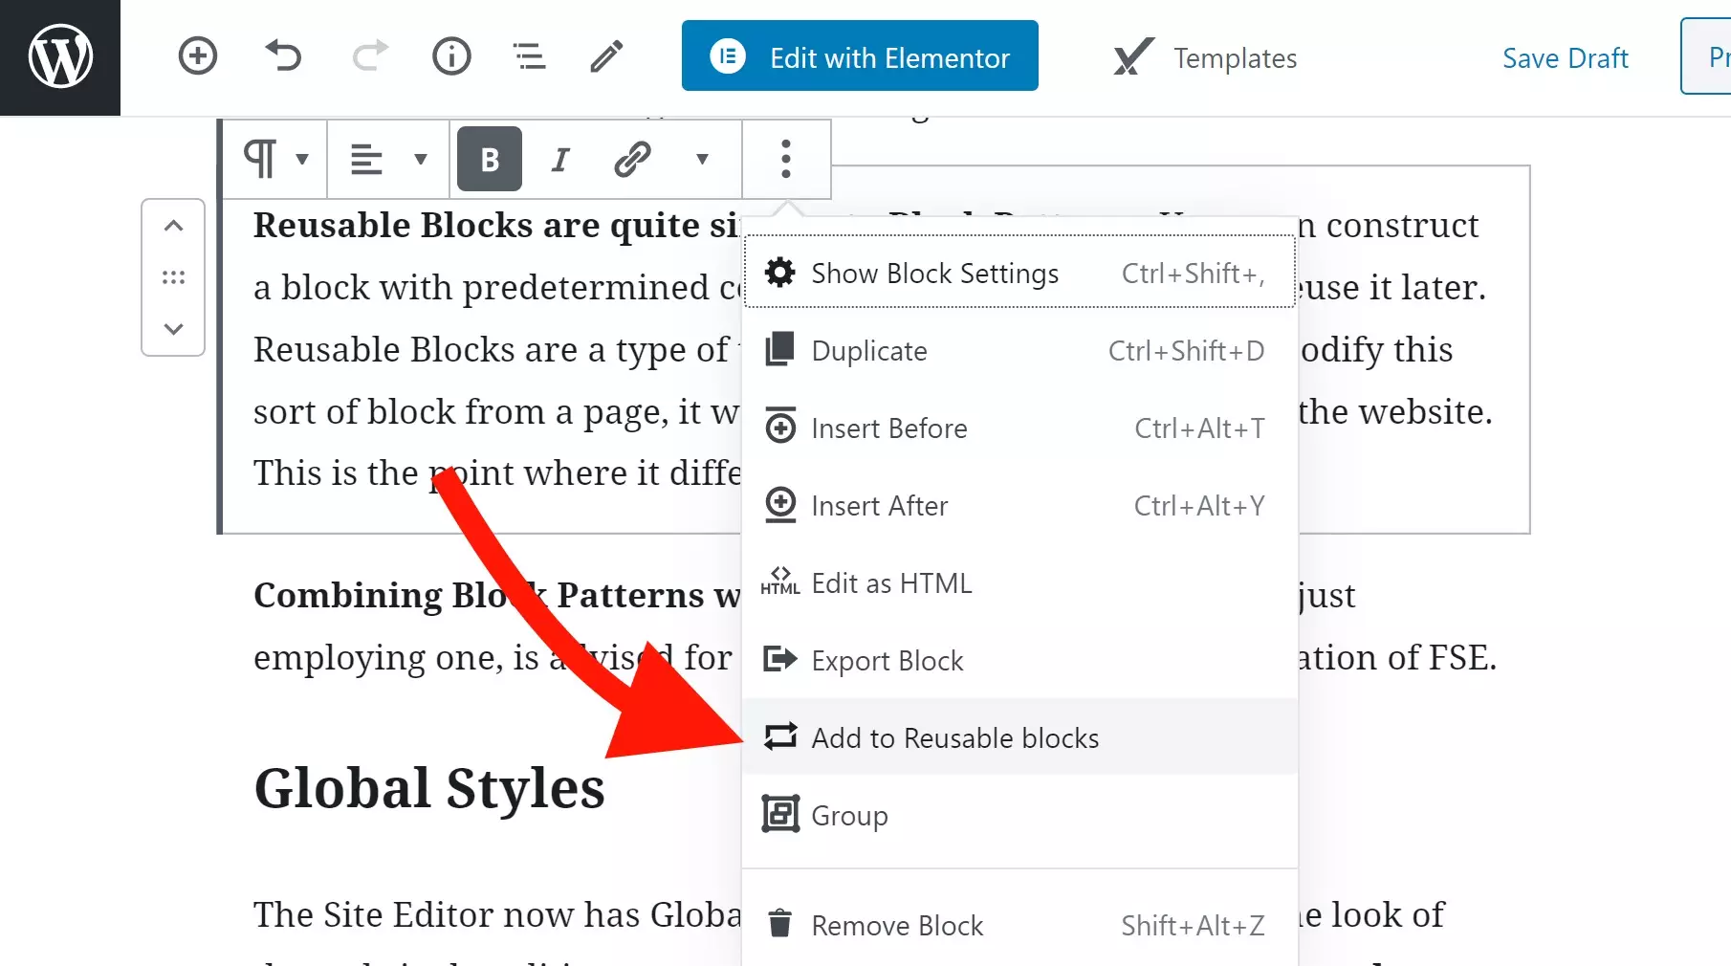Choose Add to Reusable blocks
This screenshot has height=966, width=1731.
(1019, 737)
